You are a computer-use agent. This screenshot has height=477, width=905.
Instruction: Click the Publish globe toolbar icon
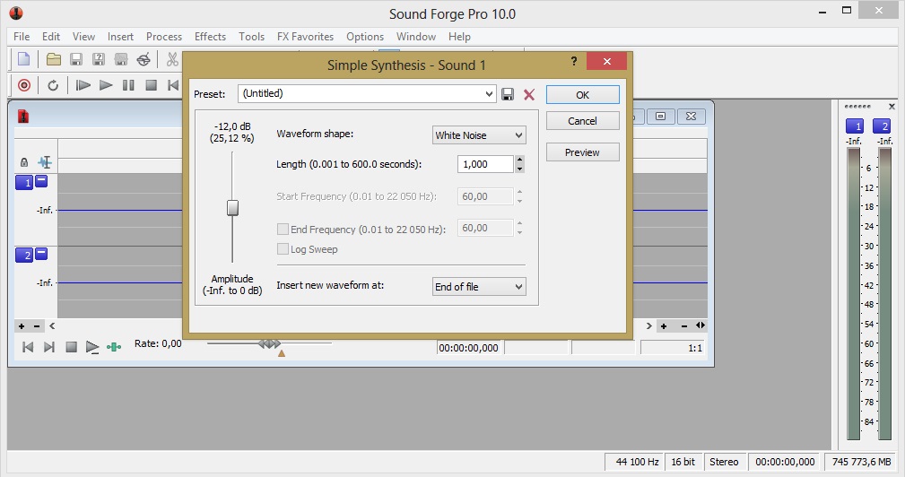click(144, 59)
